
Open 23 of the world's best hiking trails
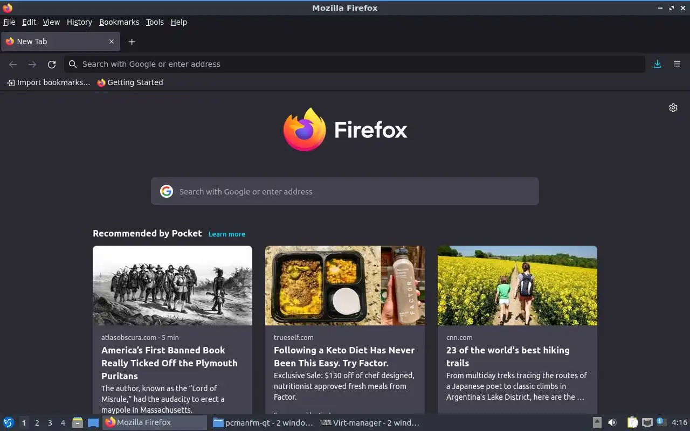508,357
